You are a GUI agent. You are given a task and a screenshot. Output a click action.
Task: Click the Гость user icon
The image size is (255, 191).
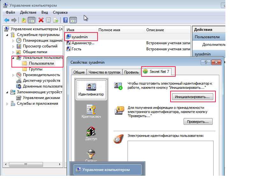coord(69,49)
